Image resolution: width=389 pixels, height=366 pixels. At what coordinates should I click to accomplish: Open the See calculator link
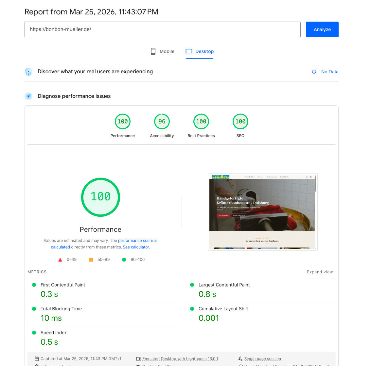tap(136, 247)
